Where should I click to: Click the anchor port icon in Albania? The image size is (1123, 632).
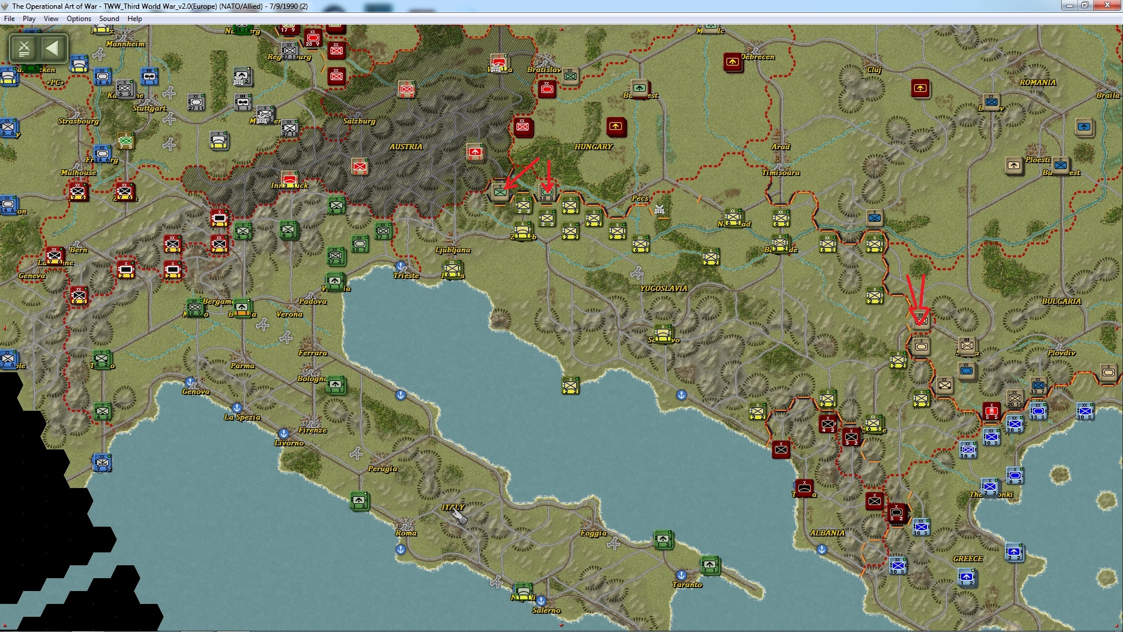coord(822,549)
